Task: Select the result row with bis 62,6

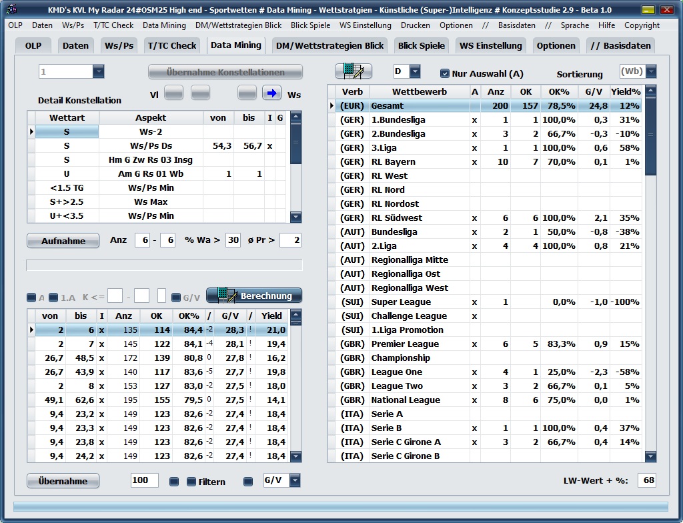Action: [x=158, y=400]
